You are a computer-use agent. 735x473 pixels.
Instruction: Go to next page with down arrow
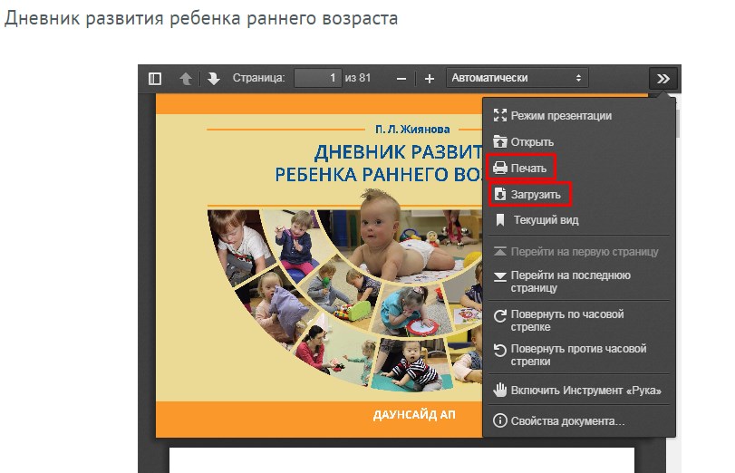point(213,78)
